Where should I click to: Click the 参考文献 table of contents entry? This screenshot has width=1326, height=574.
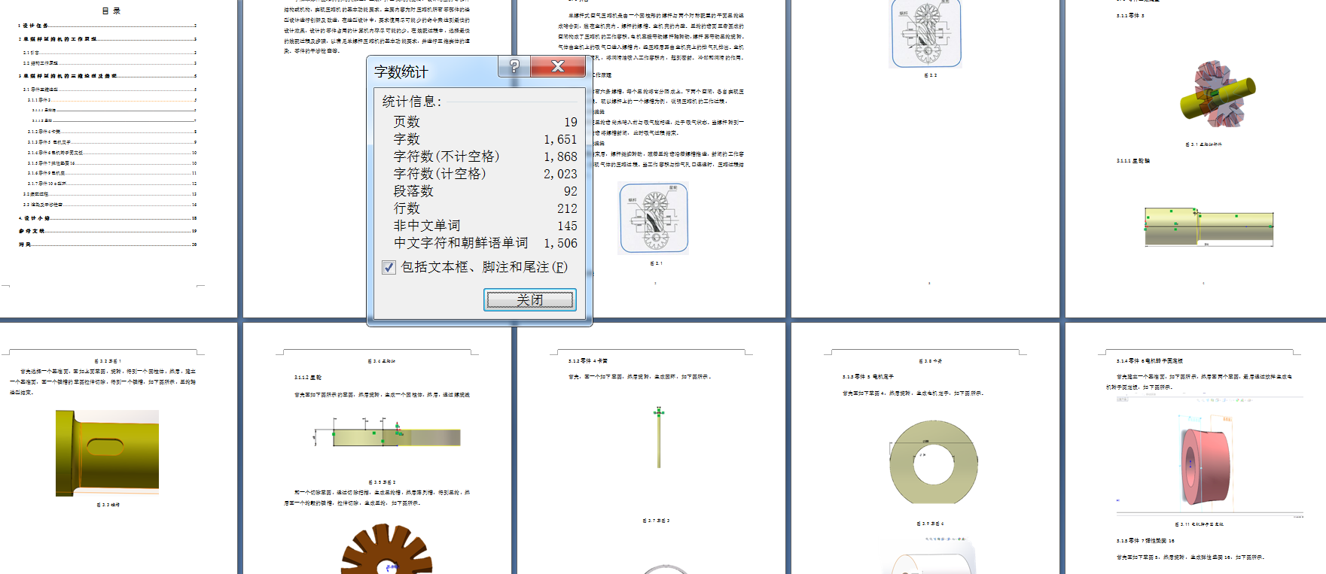point(108,231)
